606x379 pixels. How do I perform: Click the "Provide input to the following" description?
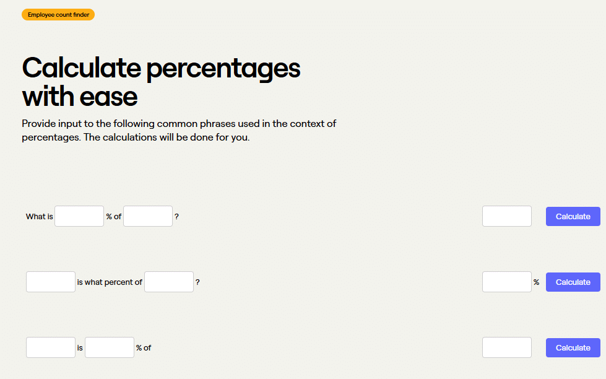(179, 130)
